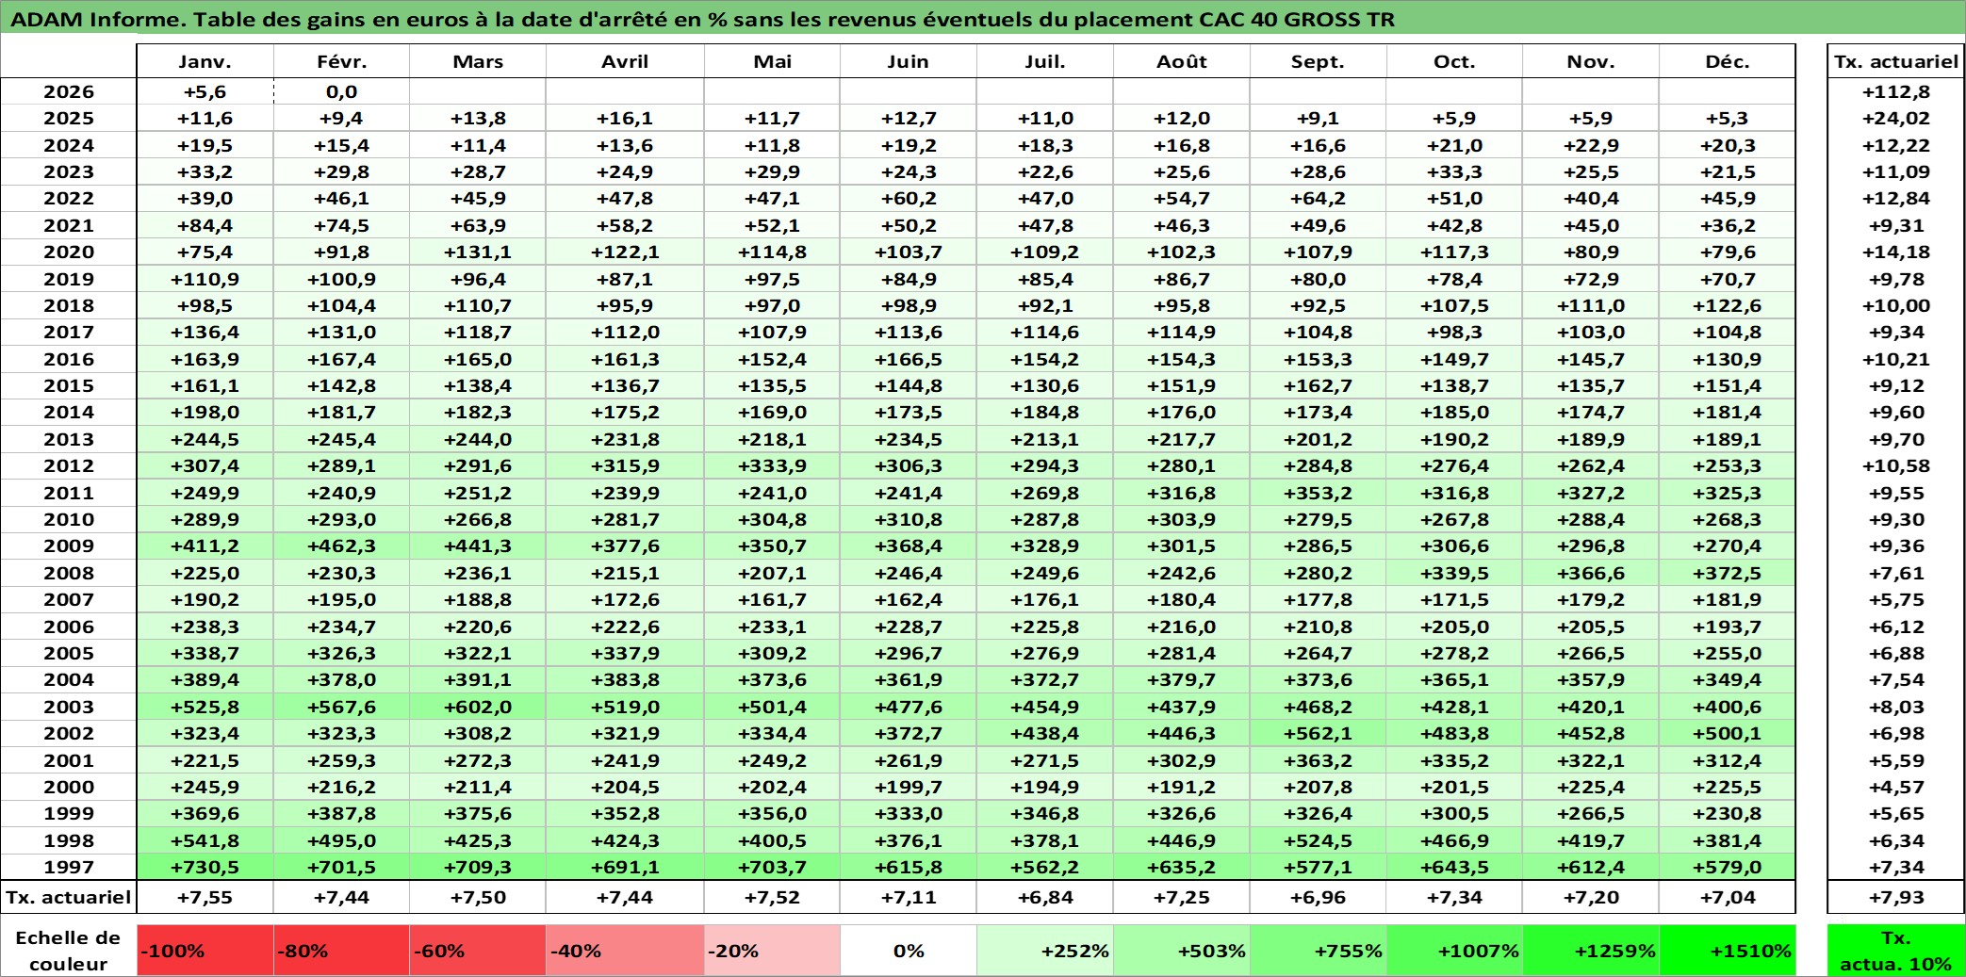1966x977 pixels.
Task: Click the '+6,84' July actuarial rate
Action: pos(1045,897)
